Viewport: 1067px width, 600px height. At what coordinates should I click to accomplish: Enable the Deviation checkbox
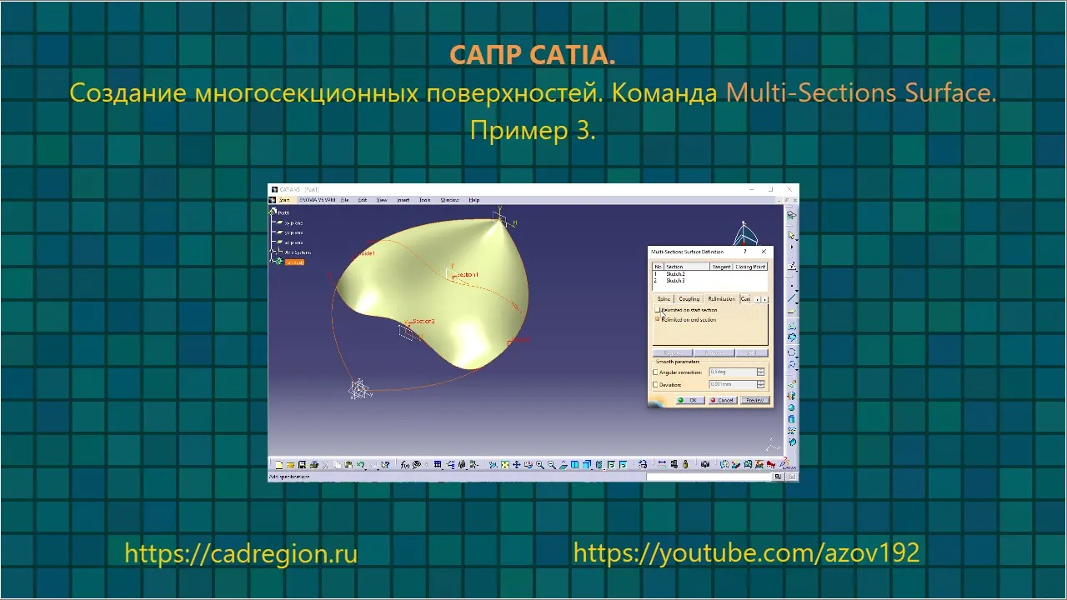[x=655, y=384]
